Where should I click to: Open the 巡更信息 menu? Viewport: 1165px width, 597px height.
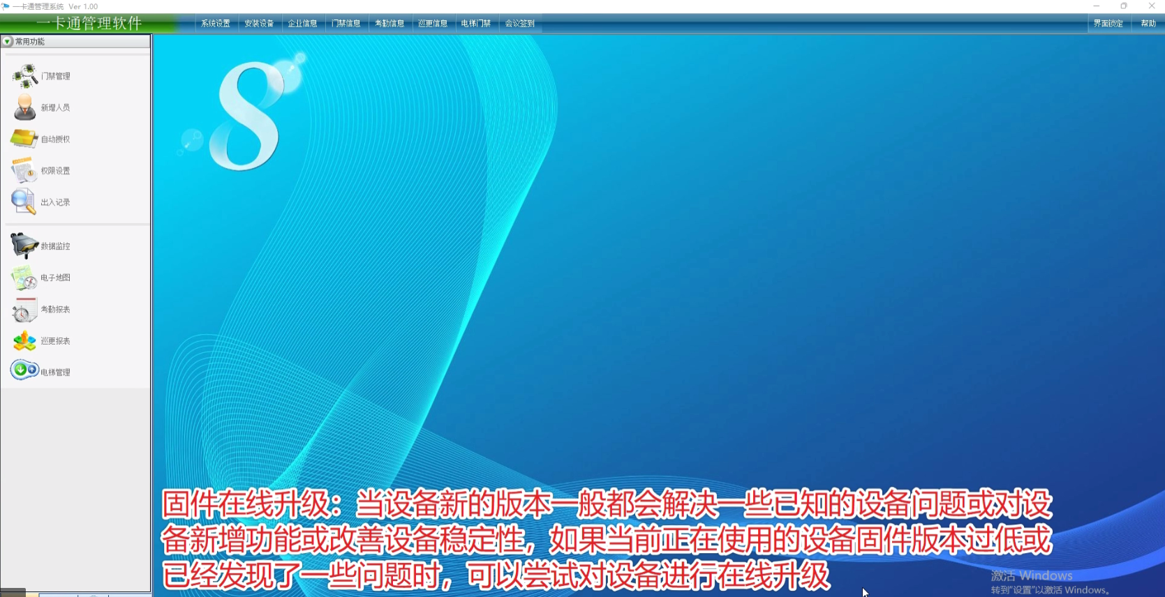tap(433, 24)
